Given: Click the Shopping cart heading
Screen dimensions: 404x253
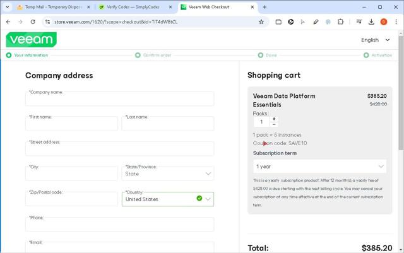Looking at the screenshot, I should pyautogui.click(x=274, y=75).
